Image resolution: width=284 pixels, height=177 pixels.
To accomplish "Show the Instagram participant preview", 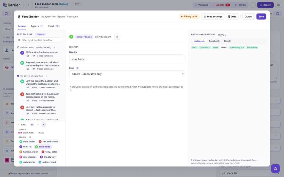I will coord(199,41).
